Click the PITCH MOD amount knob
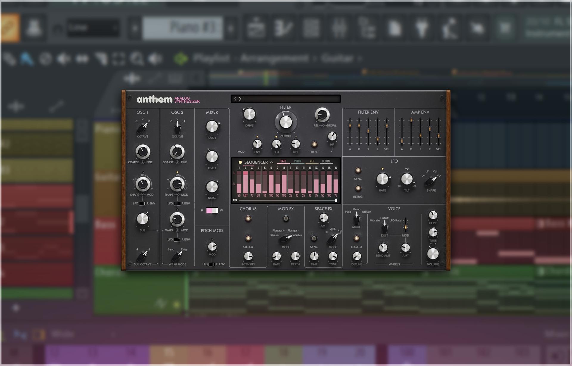 [212, 246]
